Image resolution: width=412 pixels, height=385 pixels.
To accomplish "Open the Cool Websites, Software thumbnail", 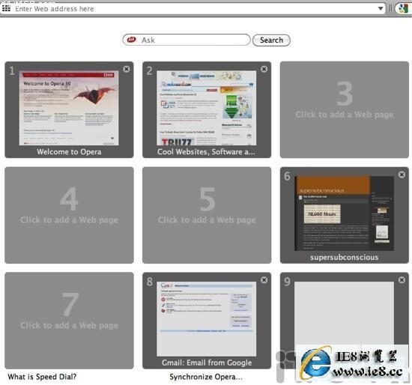I will [207, 108].
